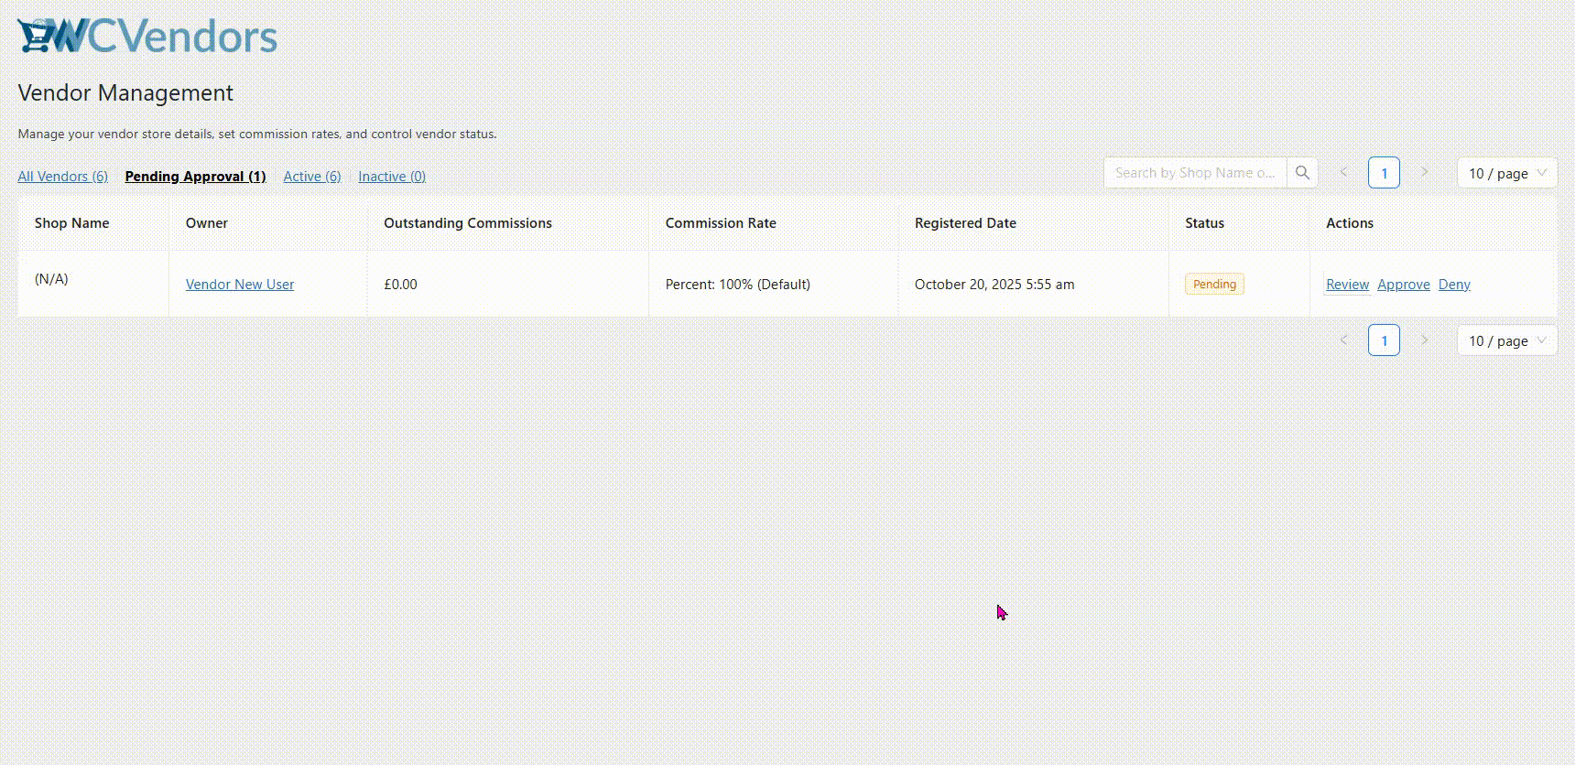This screenshot has height=765, width=1575.
Task: Approve the pending vendor
Action: click(1403, 285)
